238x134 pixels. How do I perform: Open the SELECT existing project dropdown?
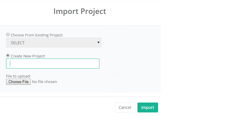coord(53,43)
